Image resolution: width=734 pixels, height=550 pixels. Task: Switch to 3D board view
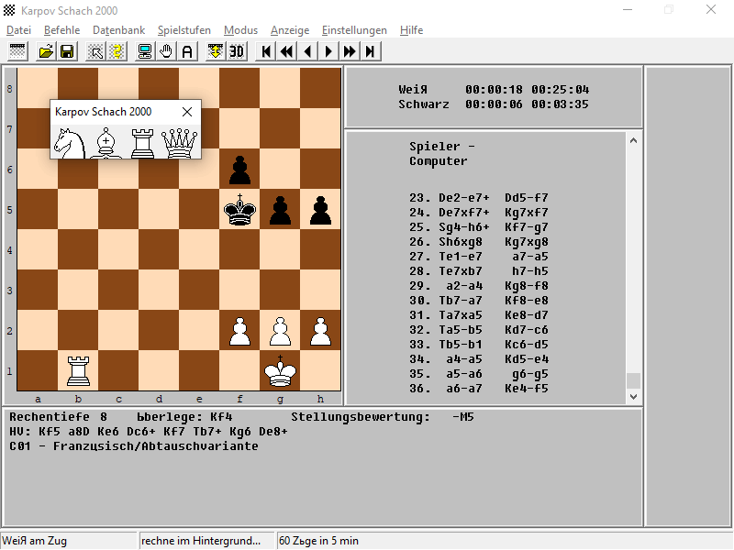(237, 51)
